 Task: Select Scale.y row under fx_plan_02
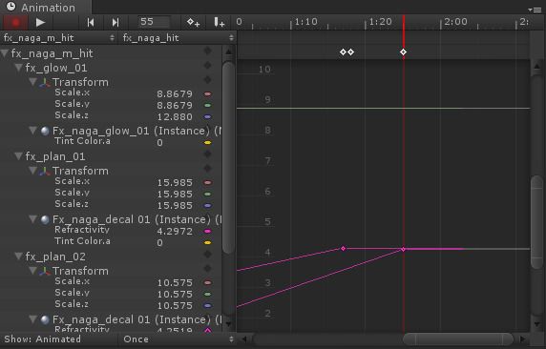(111, 294)
